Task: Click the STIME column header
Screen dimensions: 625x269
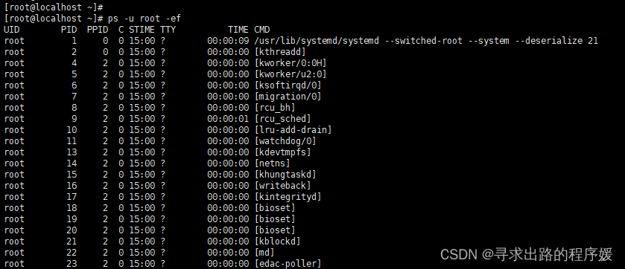Action: (x=142, y=30)
